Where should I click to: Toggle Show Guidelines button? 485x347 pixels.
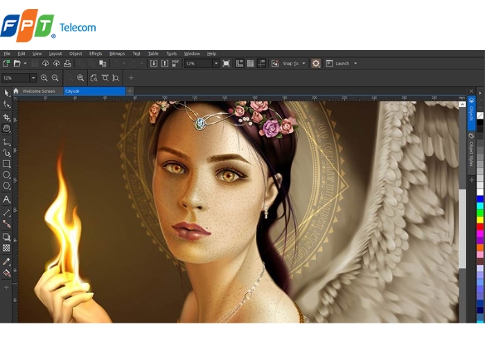(x=262, y=64)
